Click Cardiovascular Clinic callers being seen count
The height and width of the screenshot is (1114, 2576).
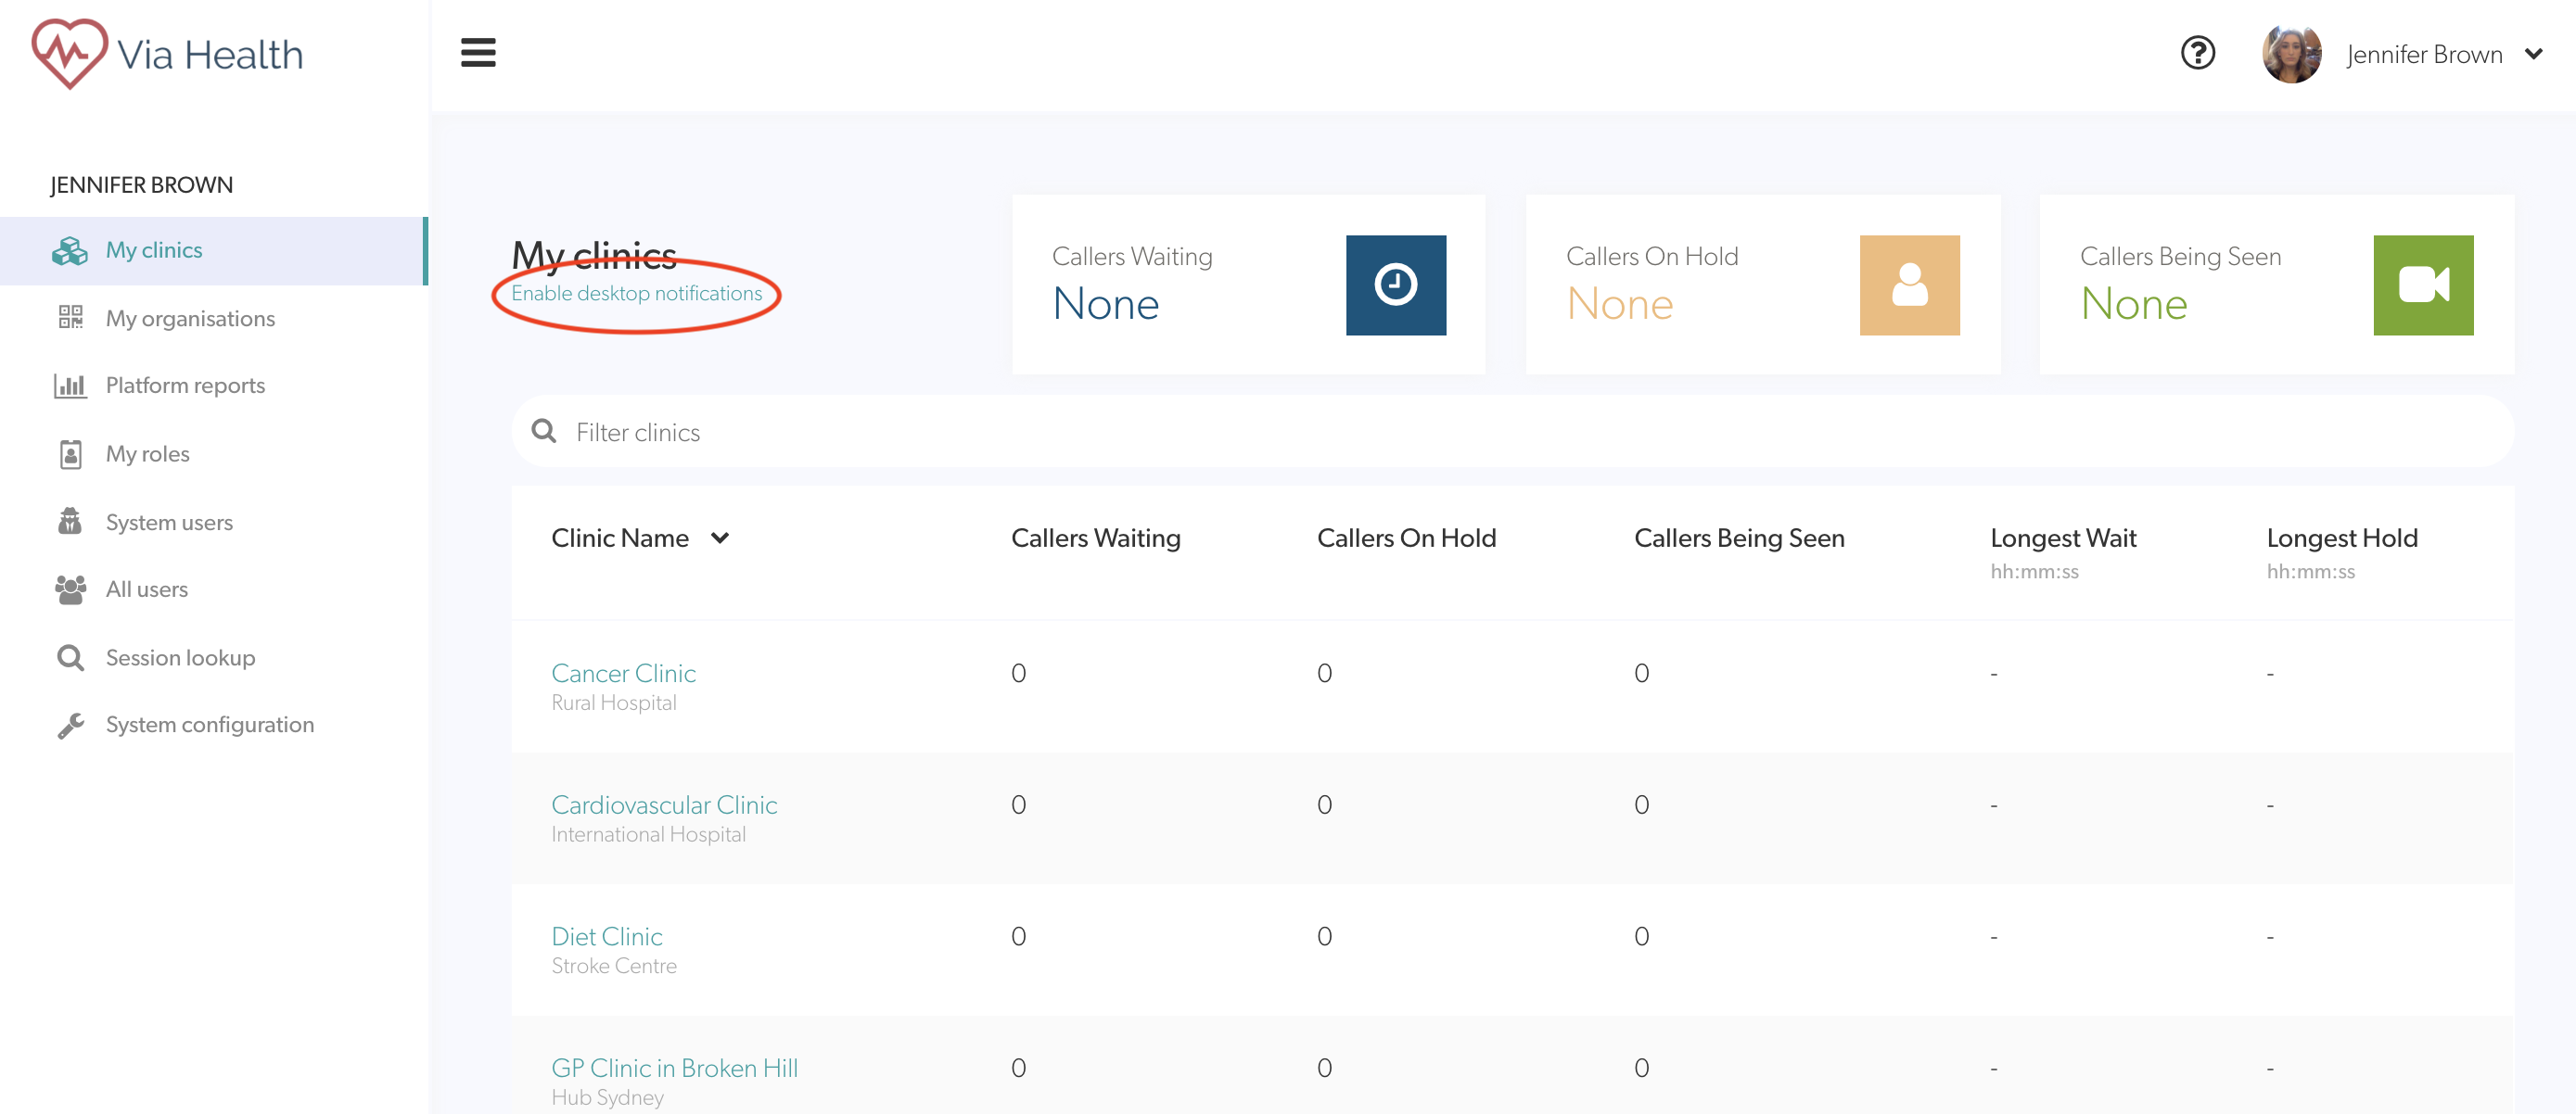[x=1641, y=805]
